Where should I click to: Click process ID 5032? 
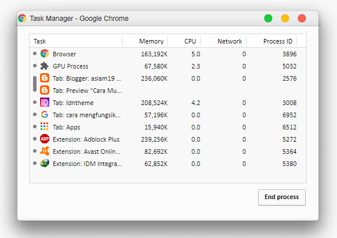point(289,66)
